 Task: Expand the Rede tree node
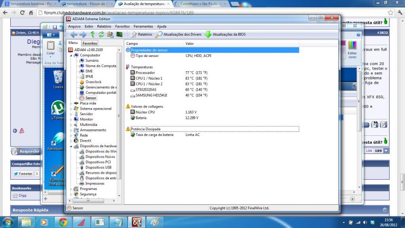(x=71, y=135)
